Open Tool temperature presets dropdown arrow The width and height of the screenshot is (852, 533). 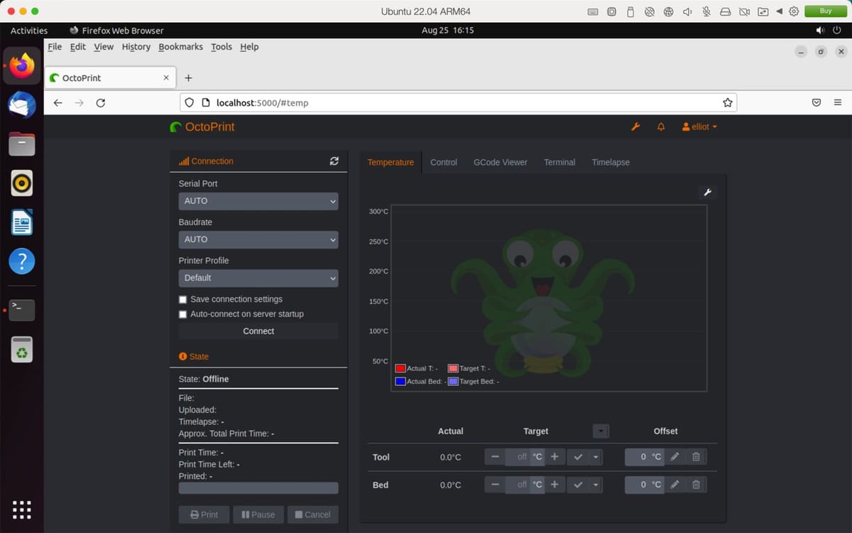[596, 457]
